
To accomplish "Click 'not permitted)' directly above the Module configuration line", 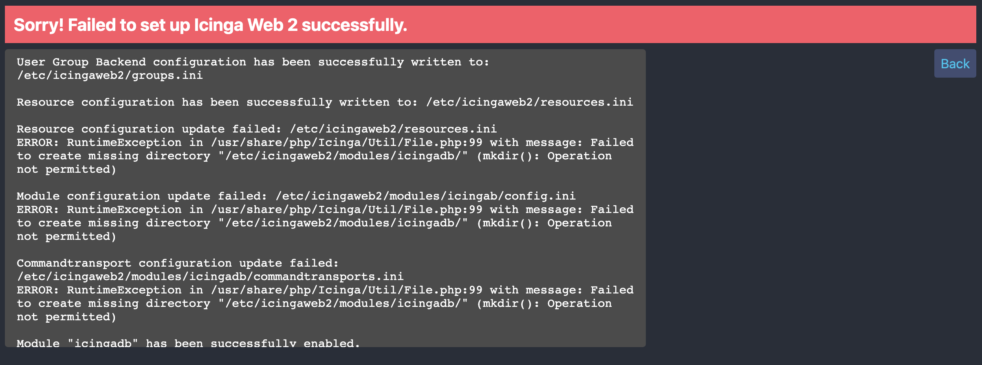I will (x=66, y=169).
